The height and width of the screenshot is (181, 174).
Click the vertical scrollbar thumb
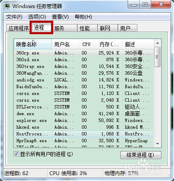coord(158,57)
